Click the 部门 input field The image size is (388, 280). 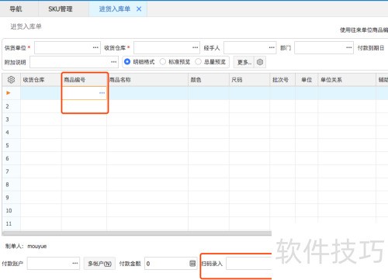tap(324, 47)
